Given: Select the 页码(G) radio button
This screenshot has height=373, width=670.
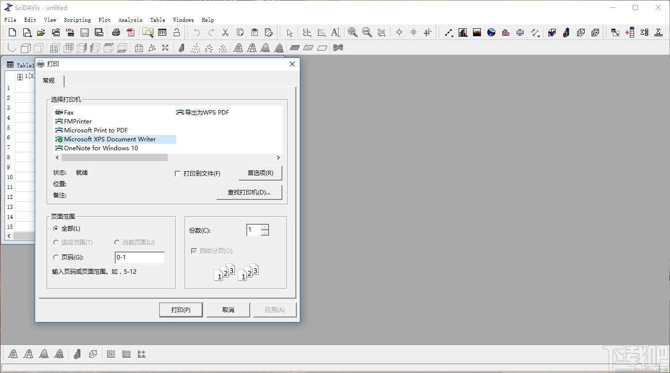Looking at the screenshot, I should click(56, 257).
